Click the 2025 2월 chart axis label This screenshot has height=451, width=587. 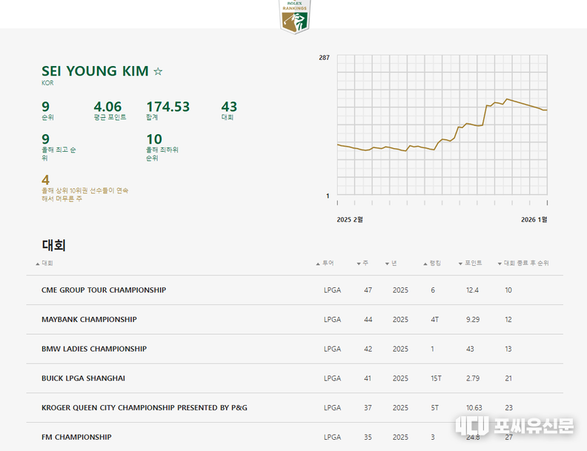pyautogui.click(x=350, y=219)
